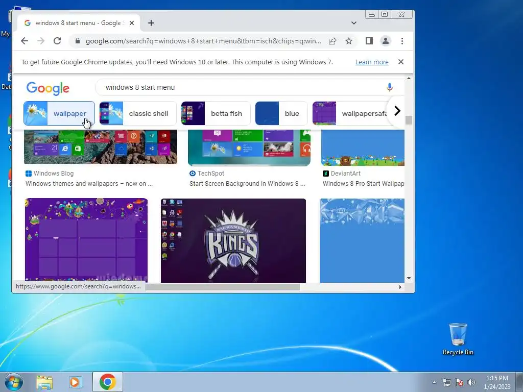Launch Windows Media Player from taskbar
Image resolution: width=523 pixels, height=392 pixels.
coord(76,382)
